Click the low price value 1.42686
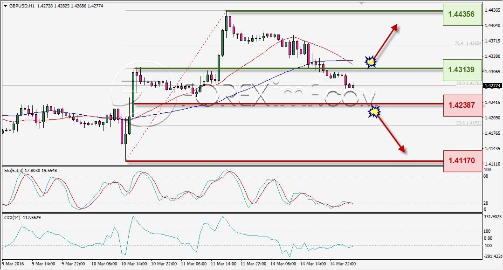Viewport: 503px width, 270px height. (79, 6)
